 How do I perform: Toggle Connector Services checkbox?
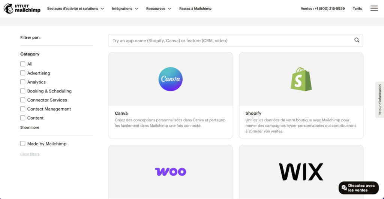tap(23, 100)
